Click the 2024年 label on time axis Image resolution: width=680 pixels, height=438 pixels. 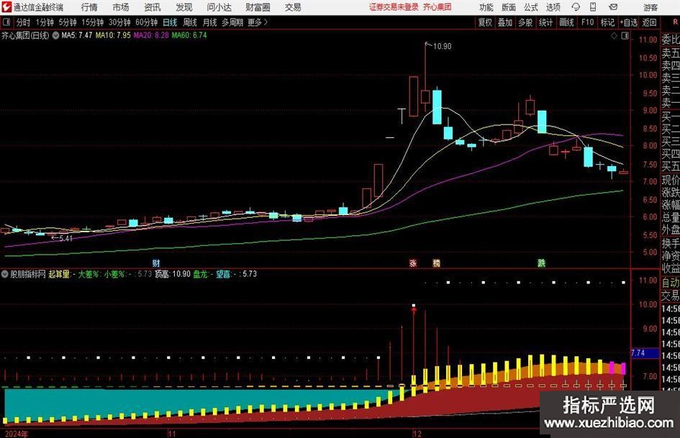(16, 434)
